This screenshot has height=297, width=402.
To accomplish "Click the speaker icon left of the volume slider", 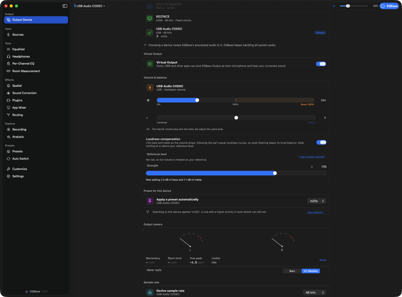I will (x=148, y=100).
